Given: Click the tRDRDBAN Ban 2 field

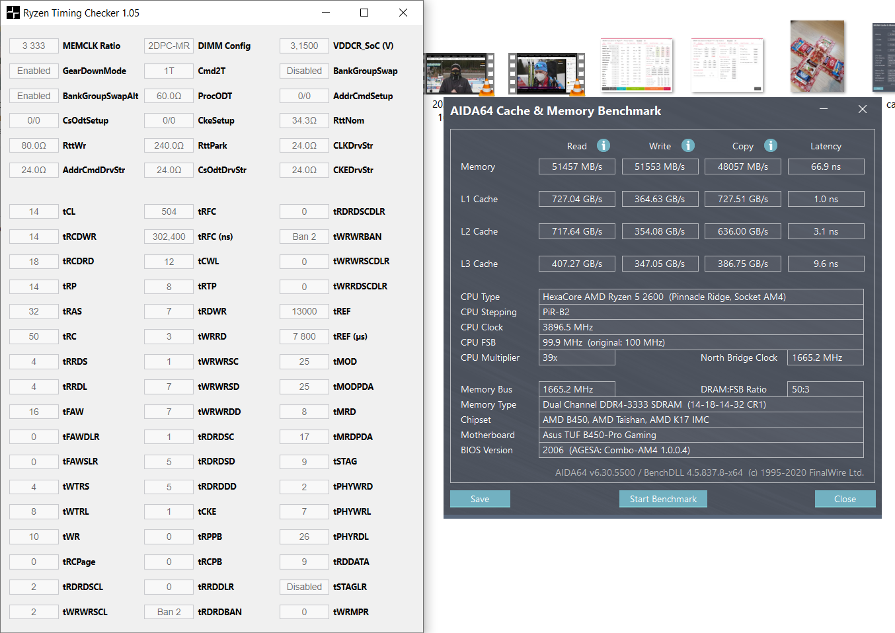Looking at the screenshot, I should 169,612.
